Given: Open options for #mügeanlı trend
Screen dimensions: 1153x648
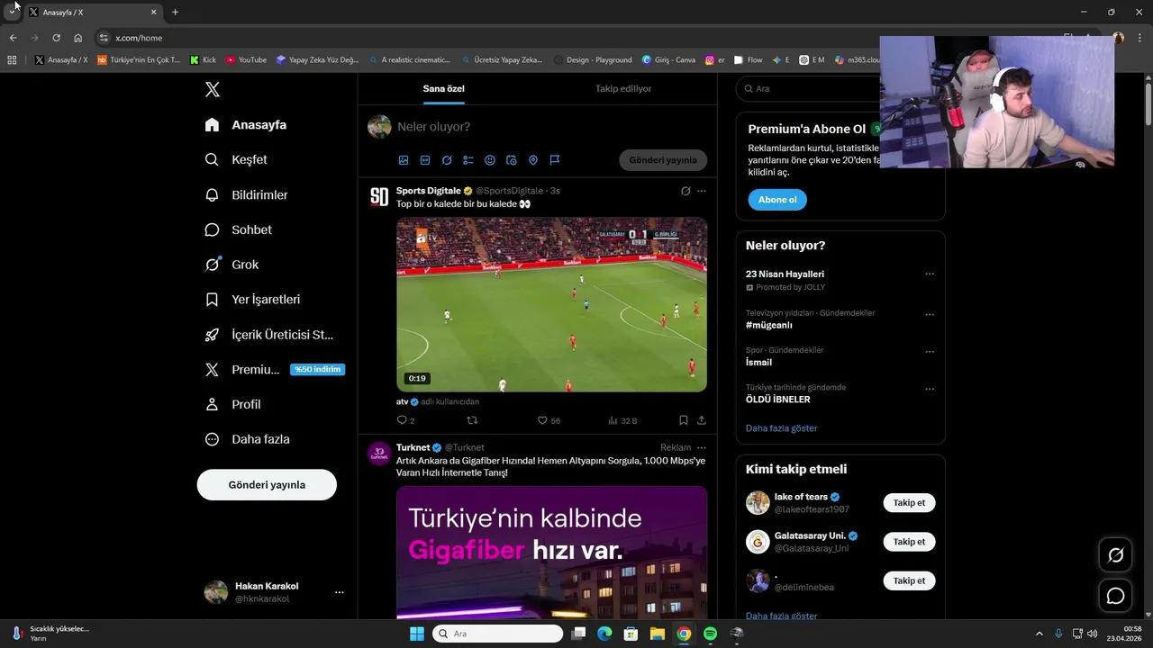Looking at the screenshot, I should (930, 315).
